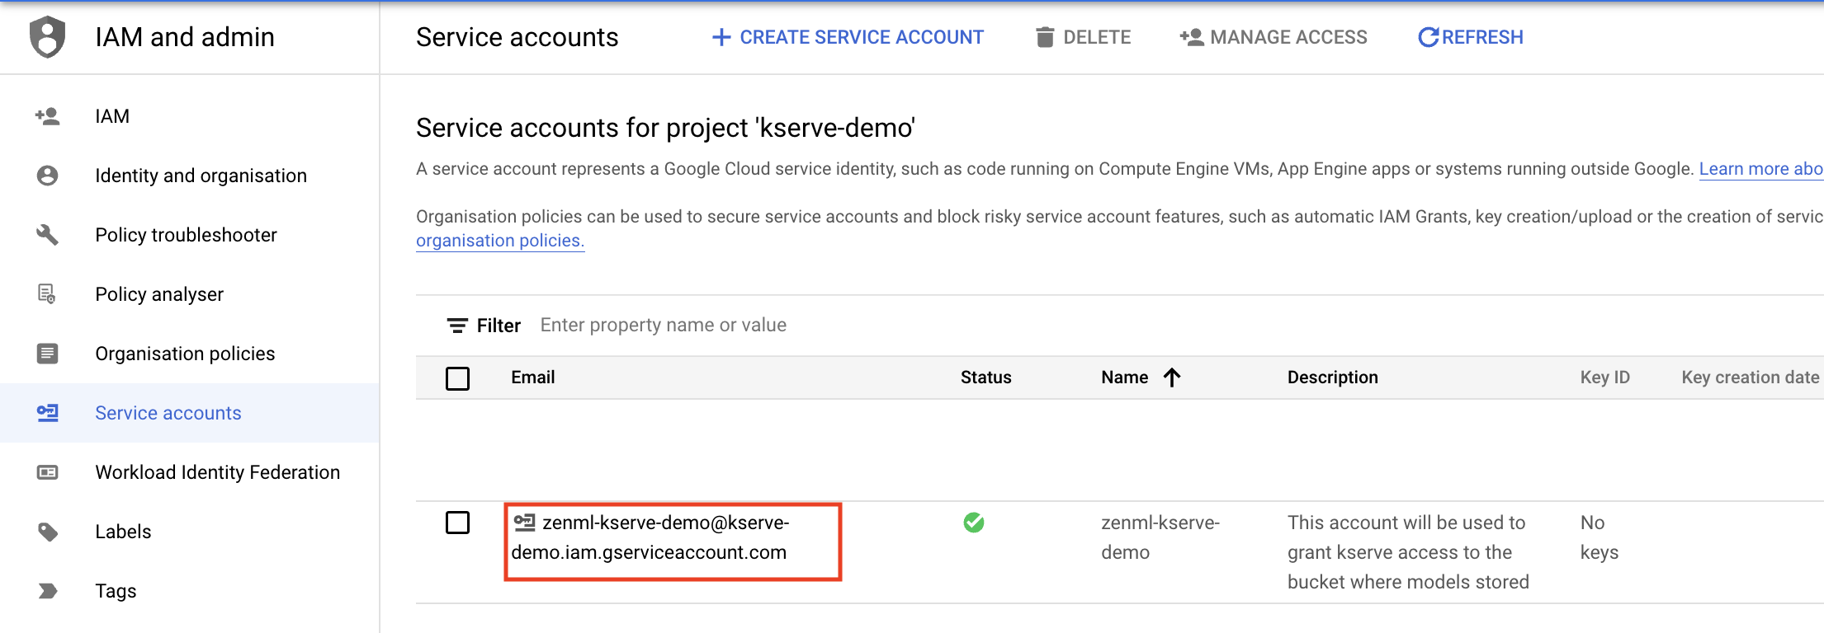Click the IAM person-add icon in sidebar

[47, 116]
